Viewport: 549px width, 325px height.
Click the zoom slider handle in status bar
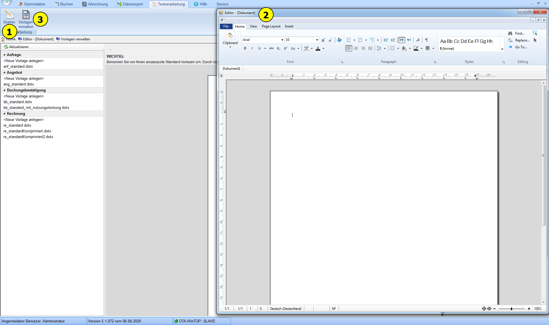pos(511,309)
